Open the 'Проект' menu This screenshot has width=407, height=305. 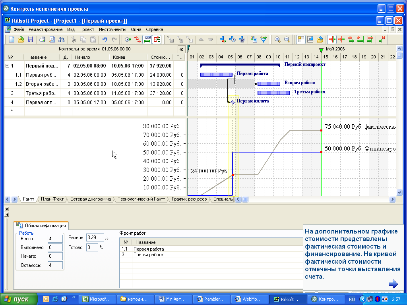[87, 29]
